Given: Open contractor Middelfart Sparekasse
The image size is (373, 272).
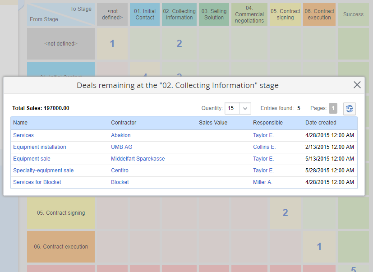Looking at the screenshot, I should click(x=138, y=159).
